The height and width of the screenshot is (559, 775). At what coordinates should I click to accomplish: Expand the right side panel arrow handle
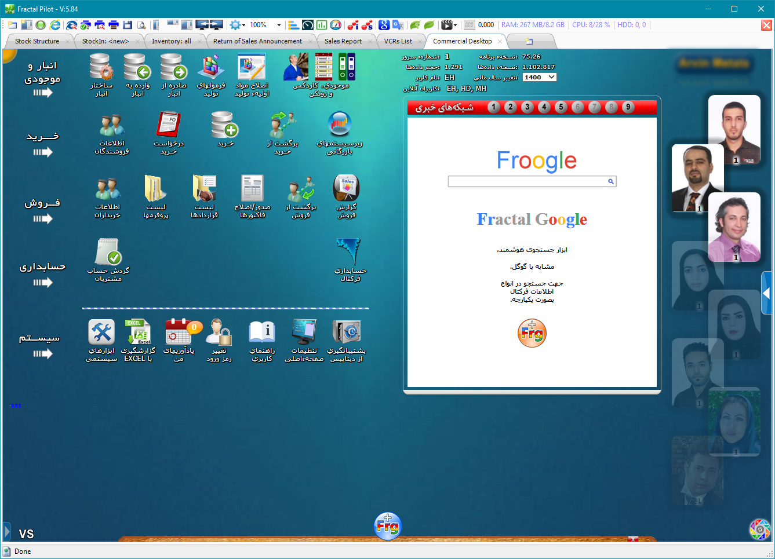click(766, 293)
